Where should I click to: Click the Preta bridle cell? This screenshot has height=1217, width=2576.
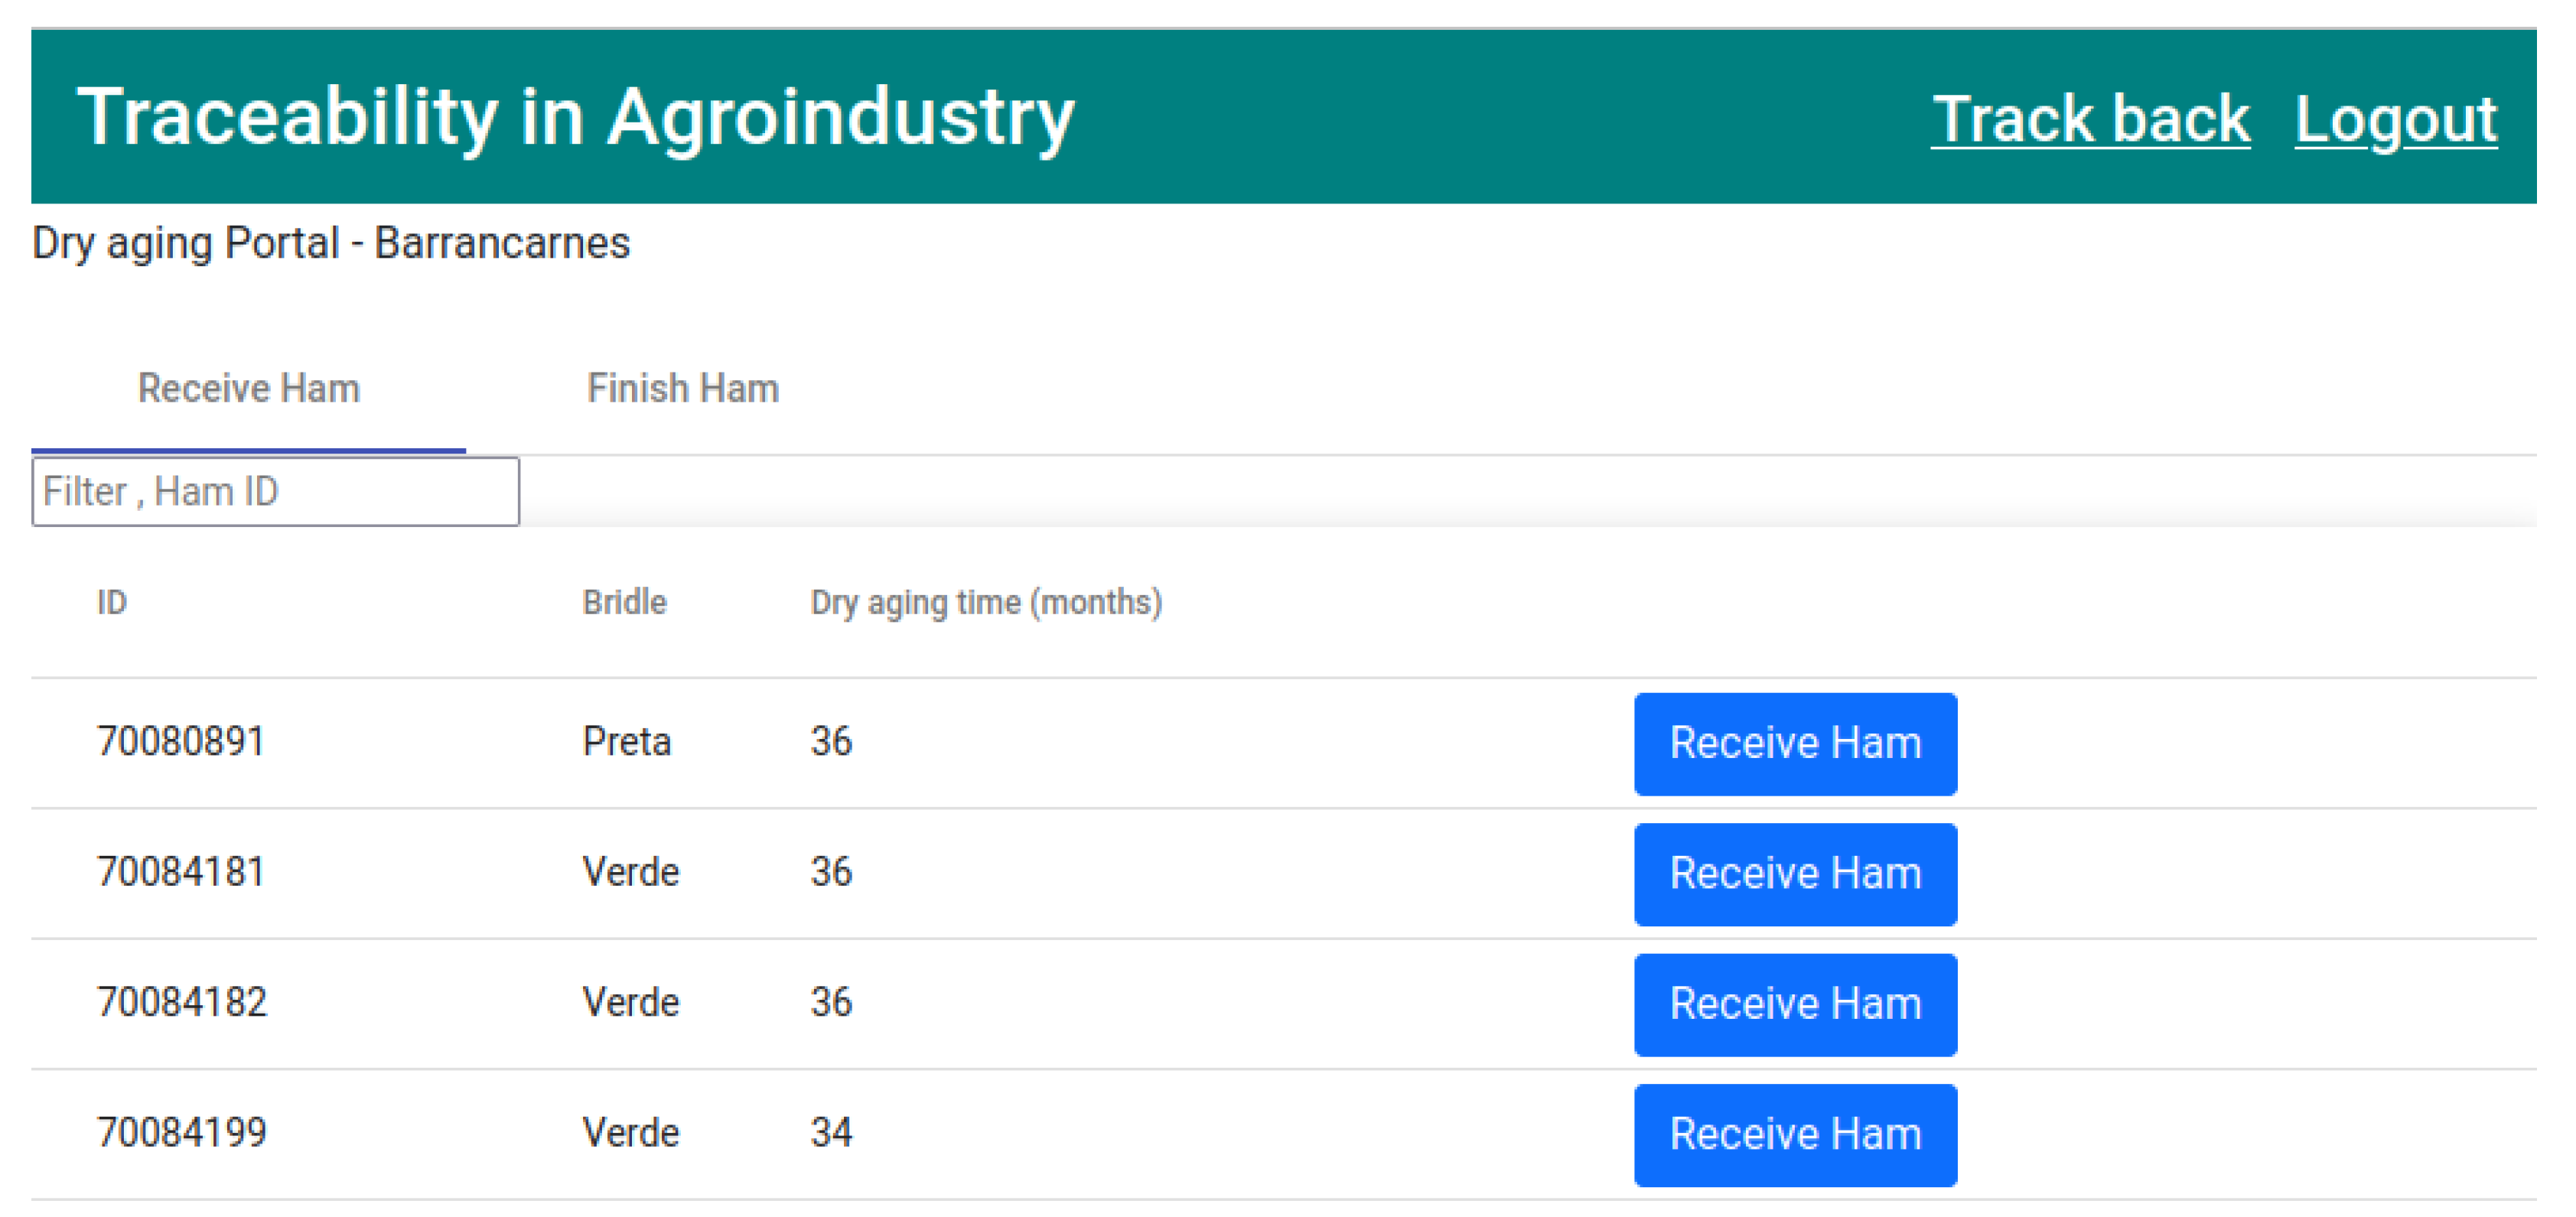point(626,742)
